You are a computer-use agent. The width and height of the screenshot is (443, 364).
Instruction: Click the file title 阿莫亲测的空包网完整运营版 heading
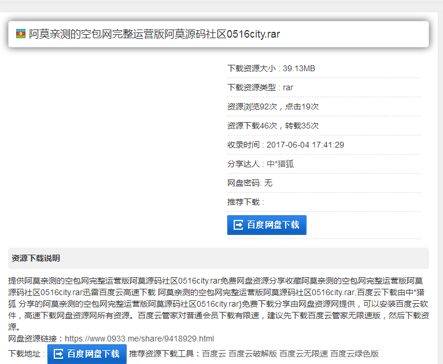pos(154,34)
